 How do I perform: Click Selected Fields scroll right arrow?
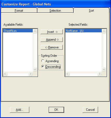(99, 74)
